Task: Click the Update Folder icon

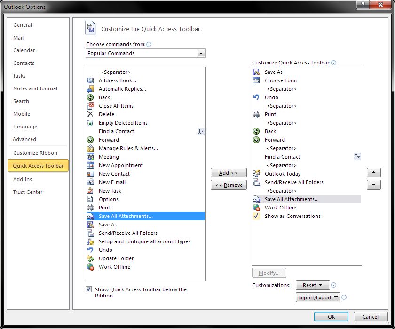Action: click(90, 259)
